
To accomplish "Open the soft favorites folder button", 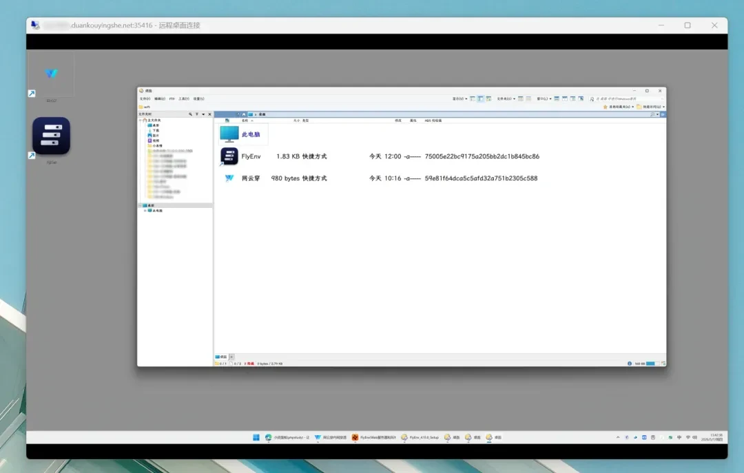I will (x=144, y=107).
